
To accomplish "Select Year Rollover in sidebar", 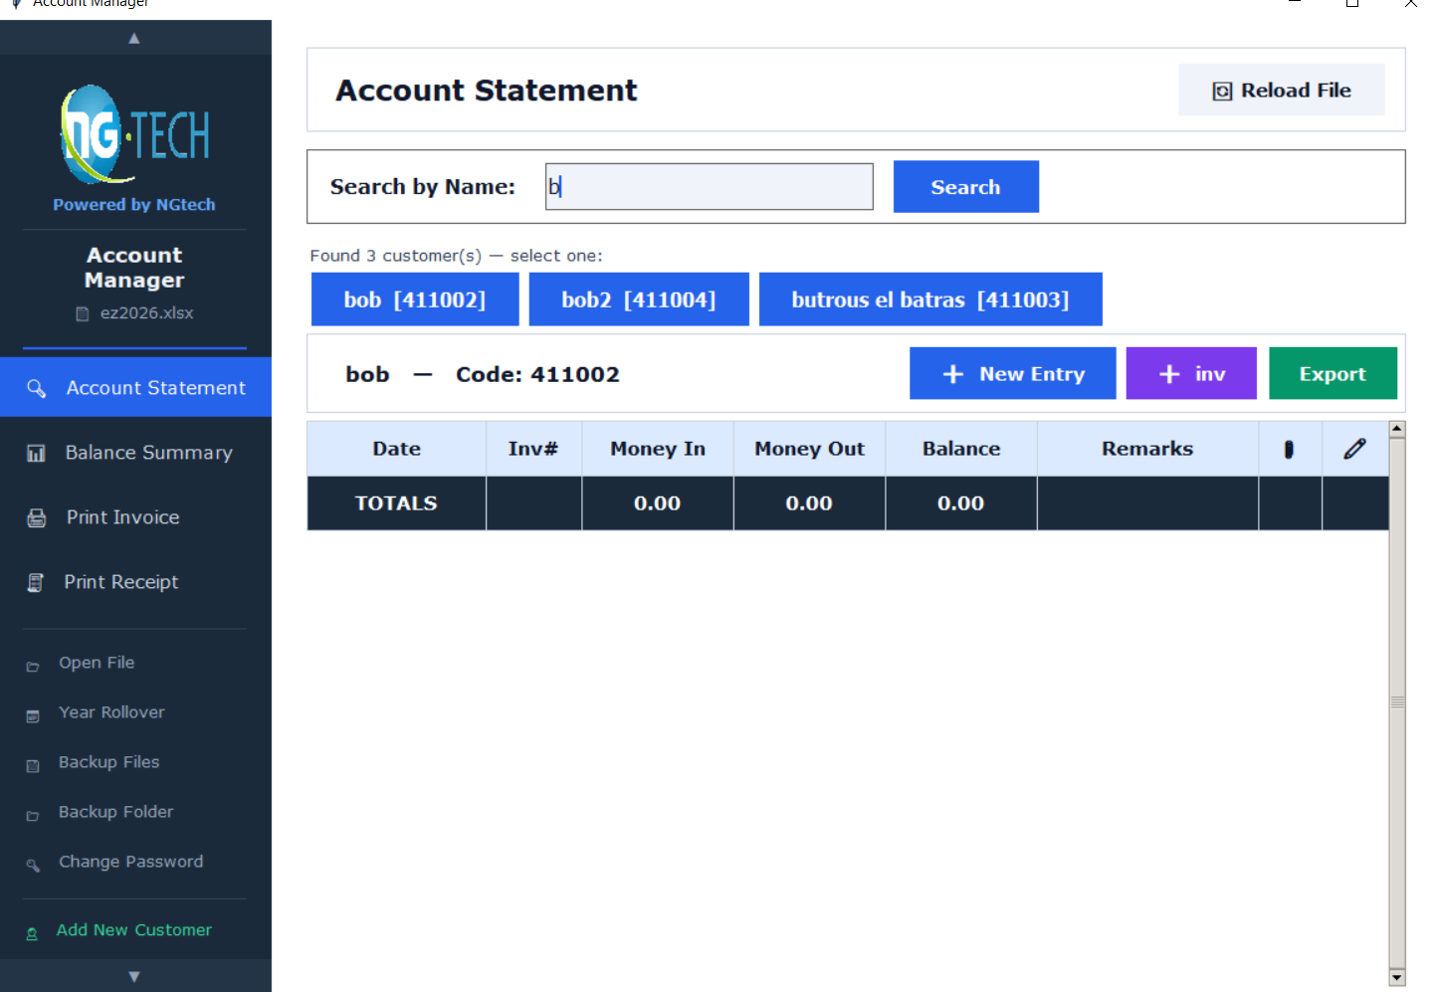I will click(x=111, y=712).
